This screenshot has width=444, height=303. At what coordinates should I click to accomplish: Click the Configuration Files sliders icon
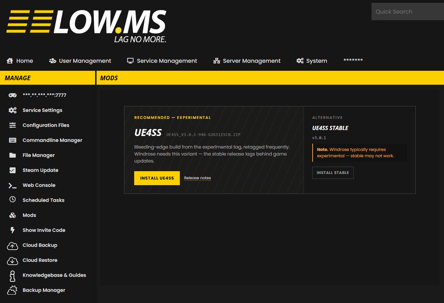click(13, 125)
